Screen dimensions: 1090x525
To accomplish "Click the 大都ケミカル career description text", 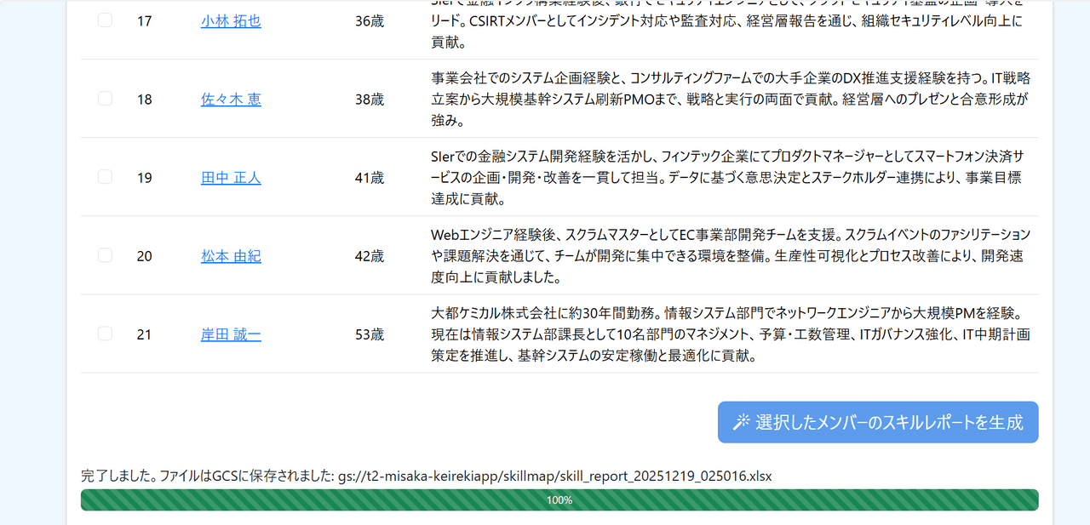I will [731, 334].
